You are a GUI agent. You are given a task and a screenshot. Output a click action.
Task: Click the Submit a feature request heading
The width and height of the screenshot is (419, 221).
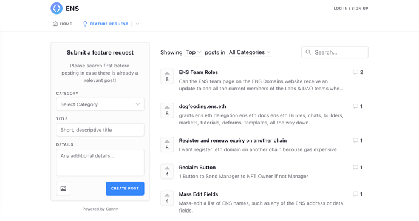[x=100, y=53]
